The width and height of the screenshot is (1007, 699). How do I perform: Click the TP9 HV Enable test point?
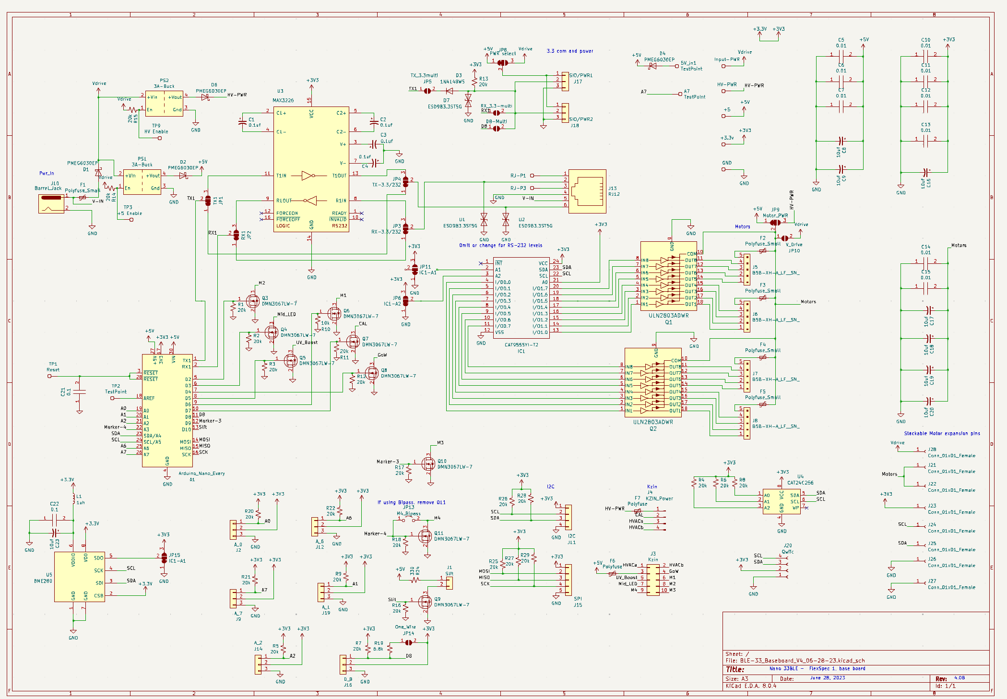click(160, 138)
